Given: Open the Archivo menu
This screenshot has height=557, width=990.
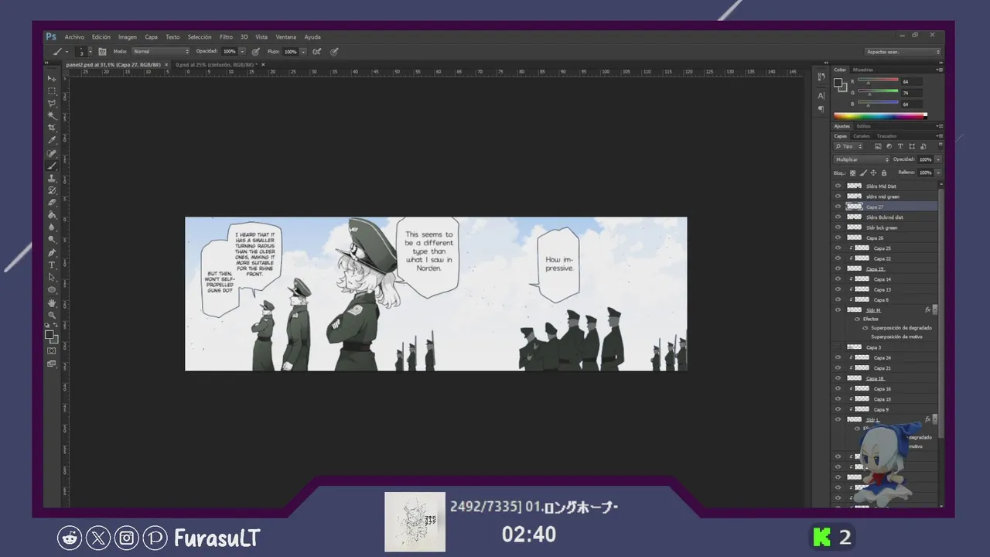Looking at the screenshot, I should 74,37.
